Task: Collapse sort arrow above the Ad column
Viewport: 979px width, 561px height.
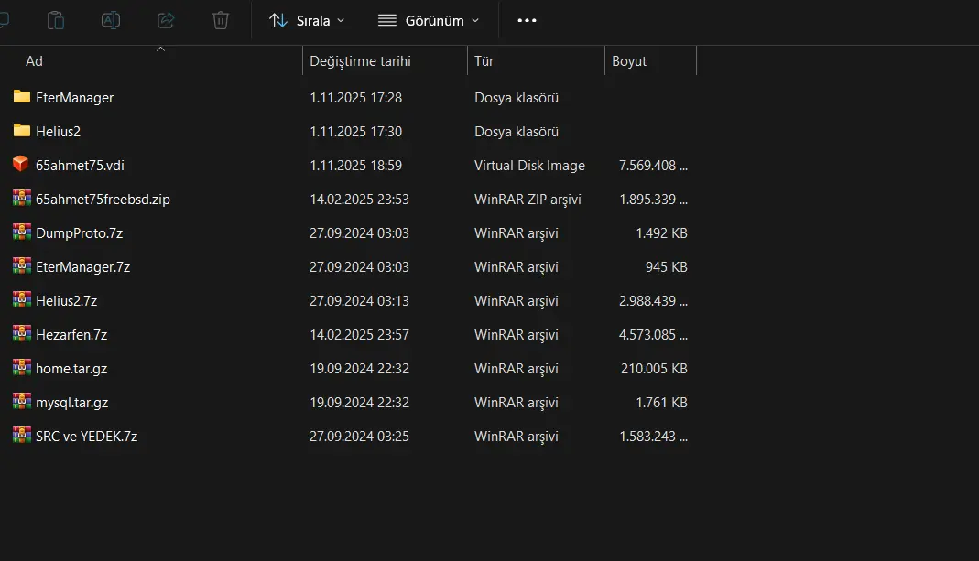Action: (161, 49)
